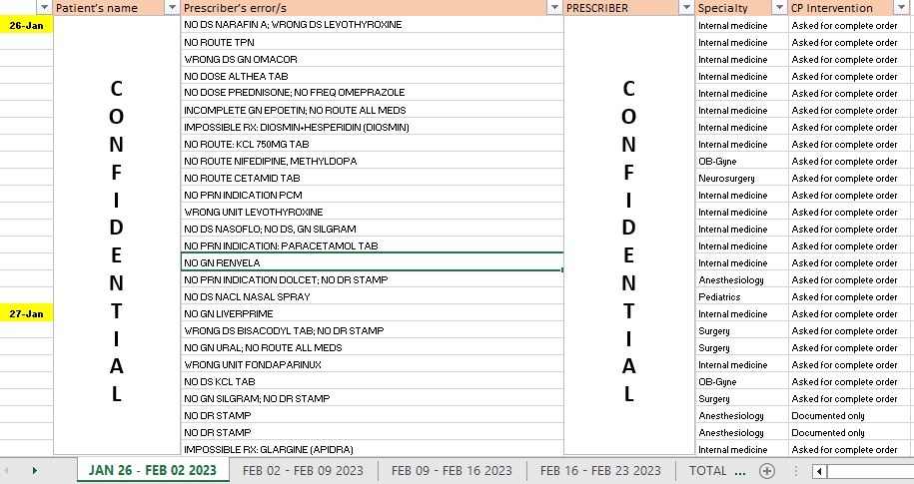Screen dimensions: 914x484
Task: Select cell NO GN RENVELA
Action: 372,262
